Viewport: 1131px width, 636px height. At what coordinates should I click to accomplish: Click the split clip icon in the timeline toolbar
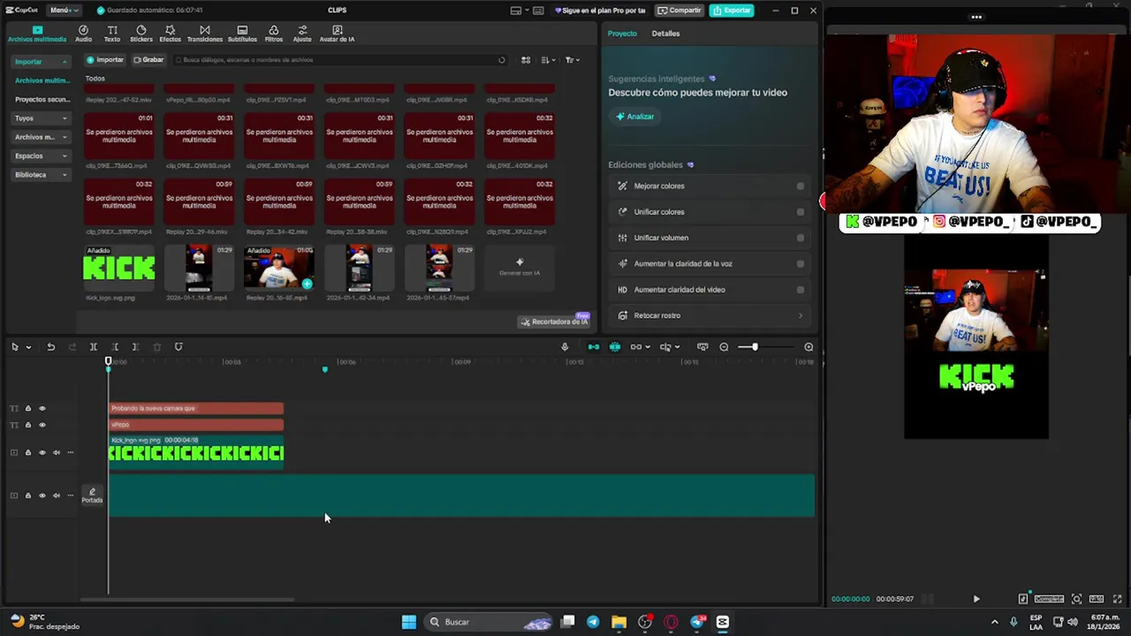(x=94, y=347)
